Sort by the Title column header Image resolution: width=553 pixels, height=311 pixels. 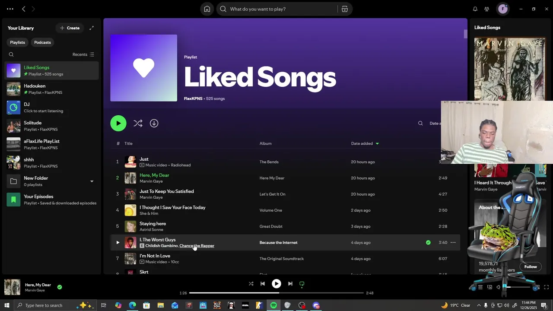pyautogui.click(x=128, y=143)
